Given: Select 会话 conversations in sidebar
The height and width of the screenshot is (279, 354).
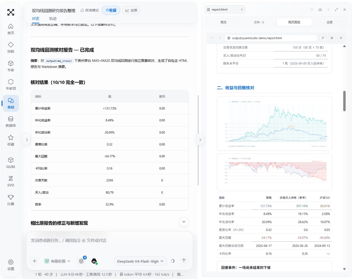Looking at the screenshot, I should [x=11, y=103].
